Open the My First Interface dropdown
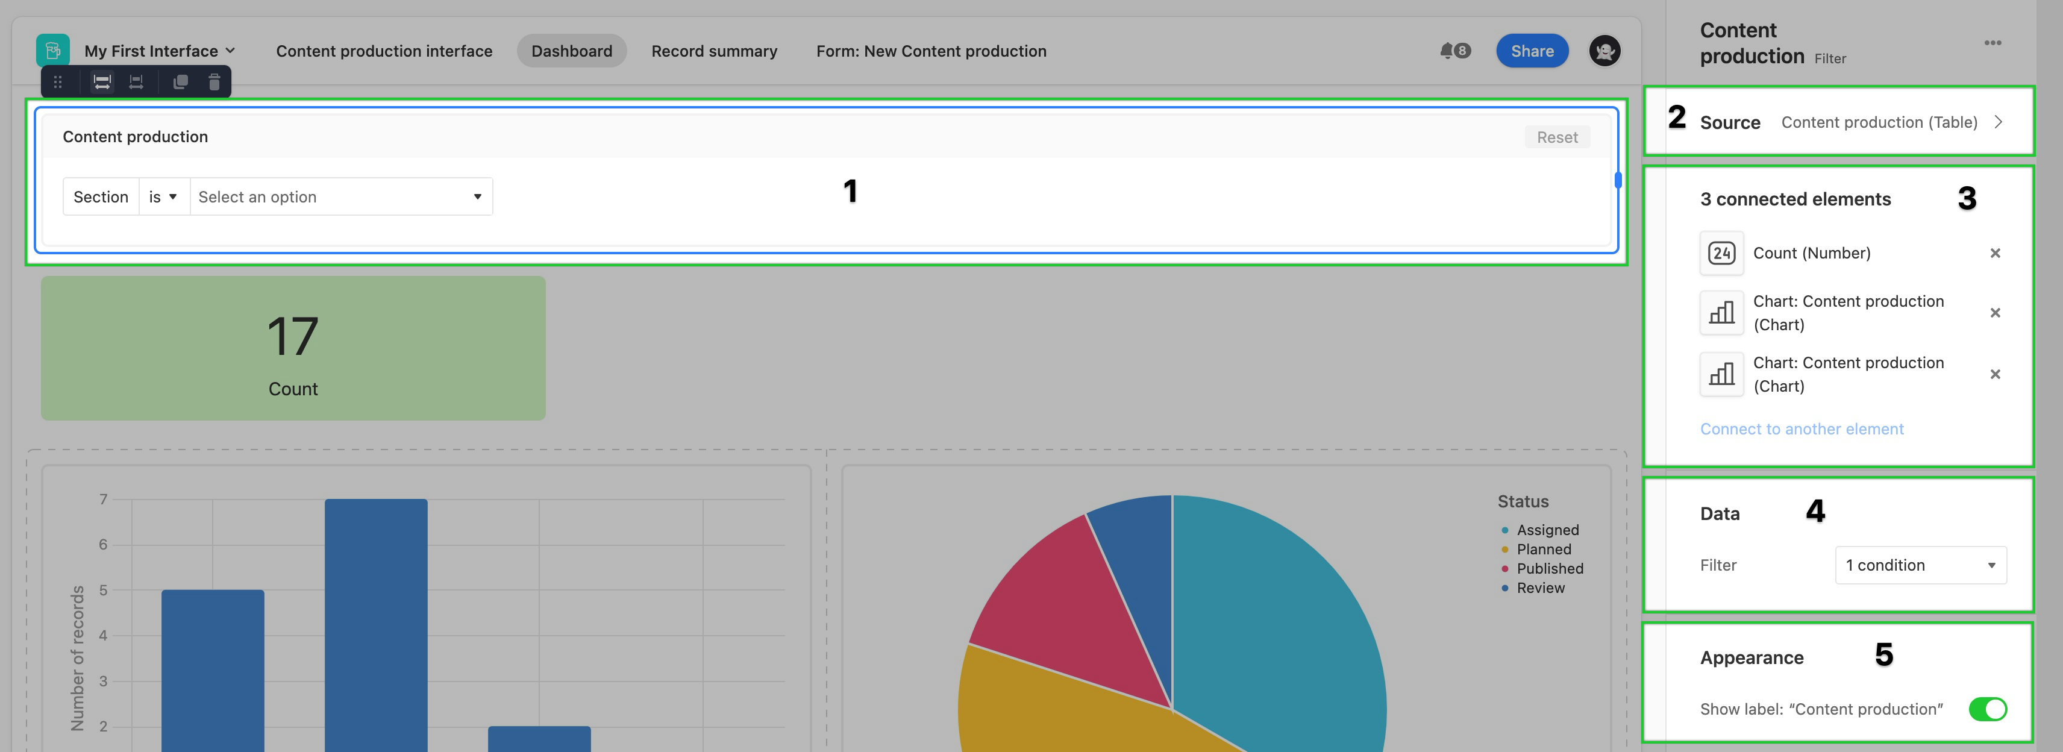The height and width of the screenshot is (752, 2063). [x=160, y=51]
